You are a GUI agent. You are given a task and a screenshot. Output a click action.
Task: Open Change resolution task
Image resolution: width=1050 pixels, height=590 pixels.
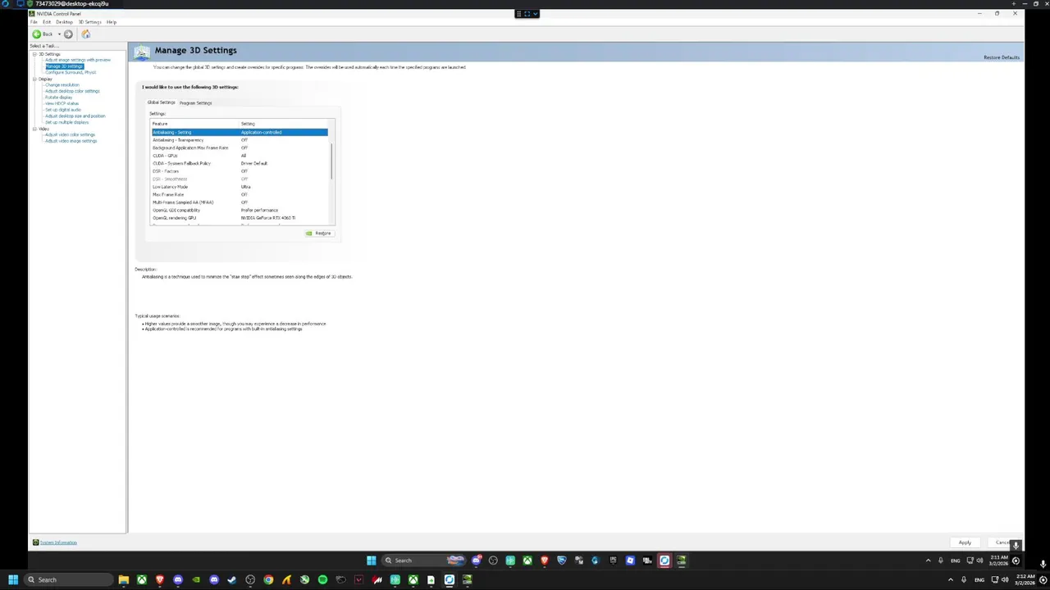(62, 85)
